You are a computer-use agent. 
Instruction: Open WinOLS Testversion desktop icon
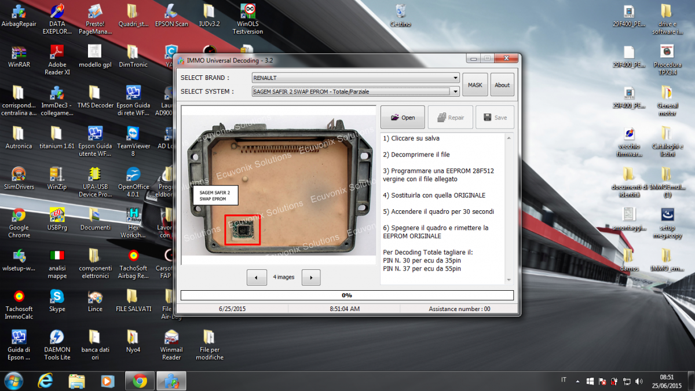pos(248,19)
